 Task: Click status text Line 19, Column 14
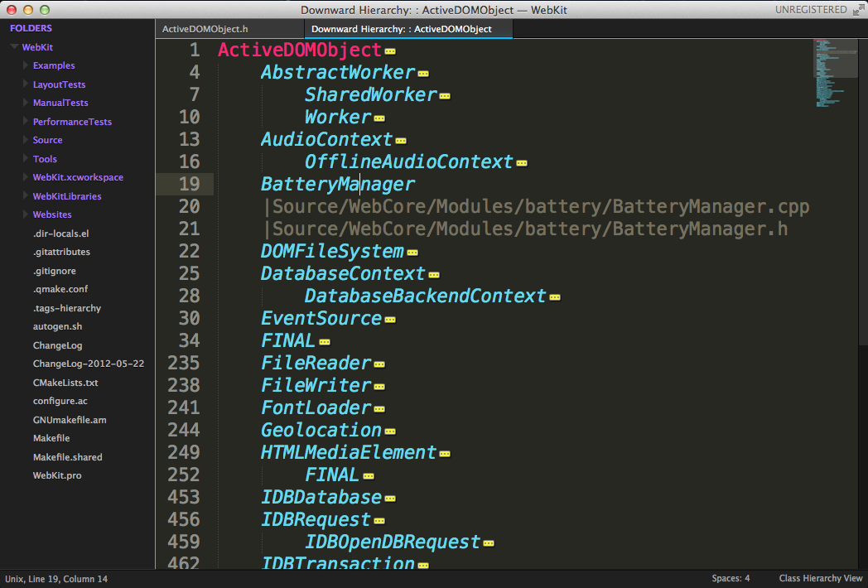point(68,579)
